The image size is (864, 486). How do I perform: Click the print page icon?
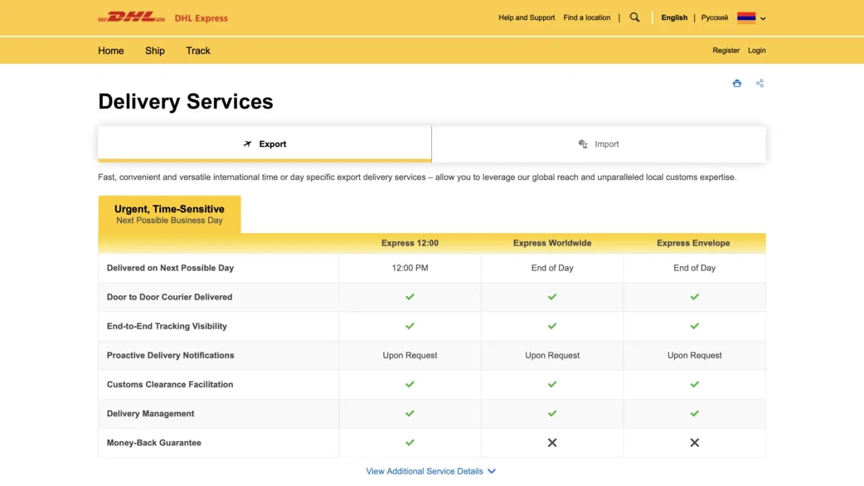[x=737, y=83]
